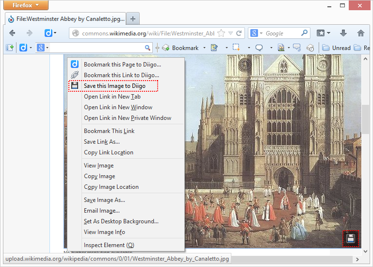Select Save Link As menu entry
Image resolution: width=373 pixels, height=267 pixels.
pyautogui.click(x=126, y=142)
